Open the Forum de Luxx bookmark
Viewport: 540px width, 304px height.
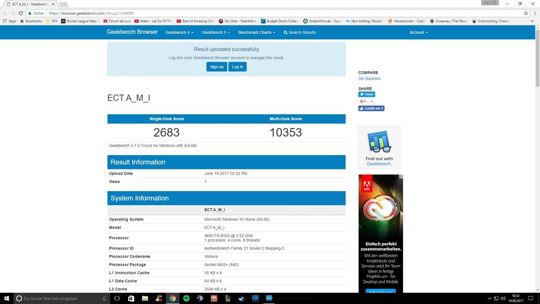point(117,21)
